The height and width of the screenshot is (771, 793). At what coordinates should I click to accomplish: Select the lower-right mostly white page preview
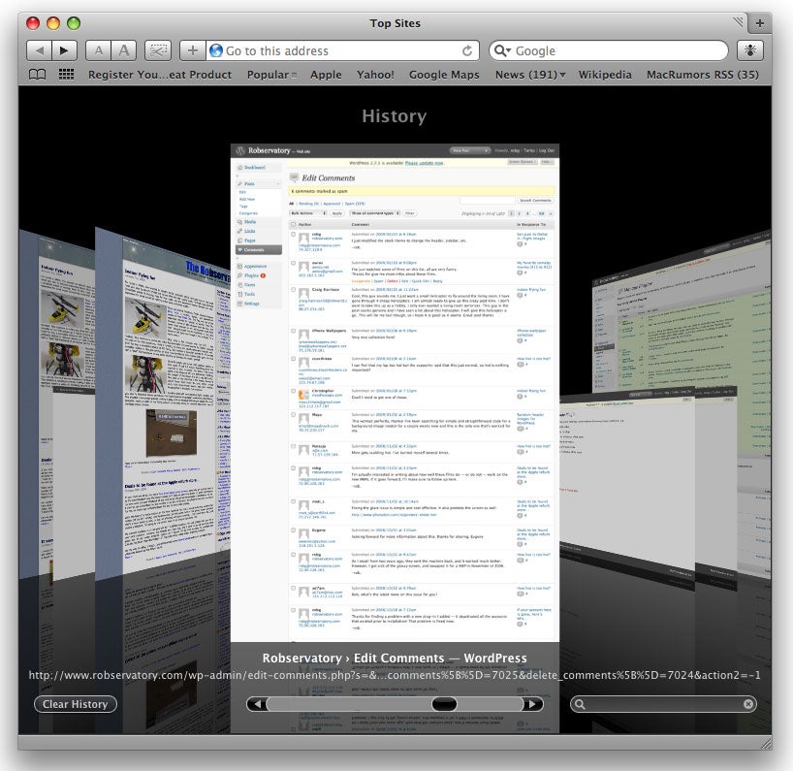pyautogui.click(x=627, y=486)
